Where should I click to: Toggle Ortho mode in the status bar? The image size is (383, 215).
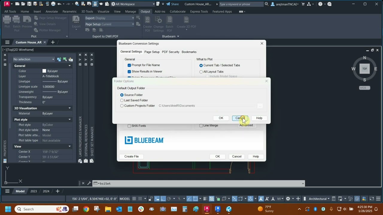pyautogui.click(x=163, y=199)
